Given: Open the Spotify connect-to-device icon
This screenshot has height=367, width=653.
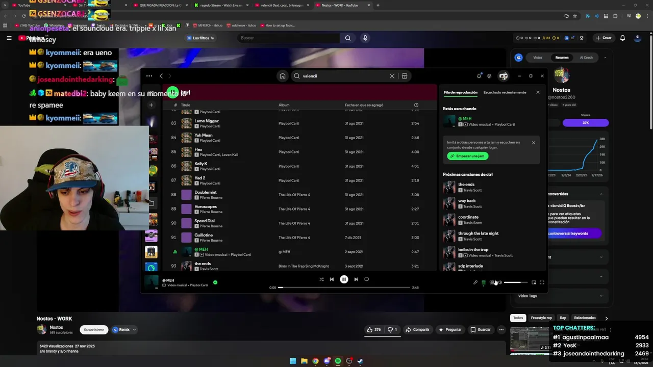Looking at the screenshot, I should point(492,282).
